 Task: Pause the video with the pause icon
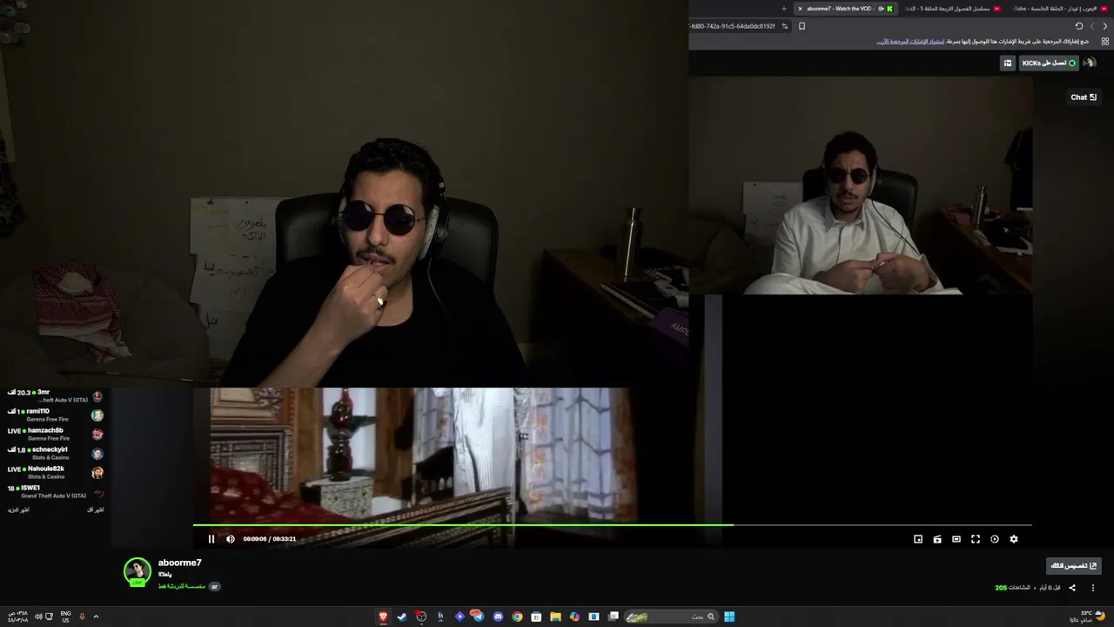pyautogui.click(x=211, y=539)
